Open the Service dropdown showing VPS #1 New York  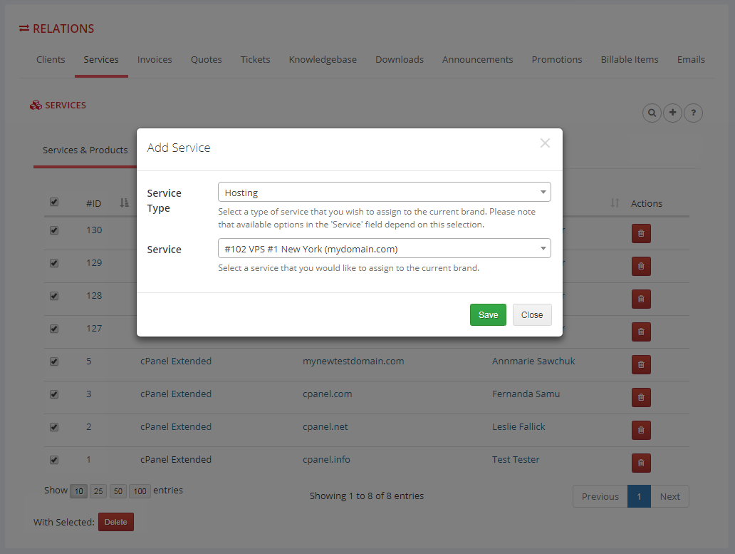point(385,248)
